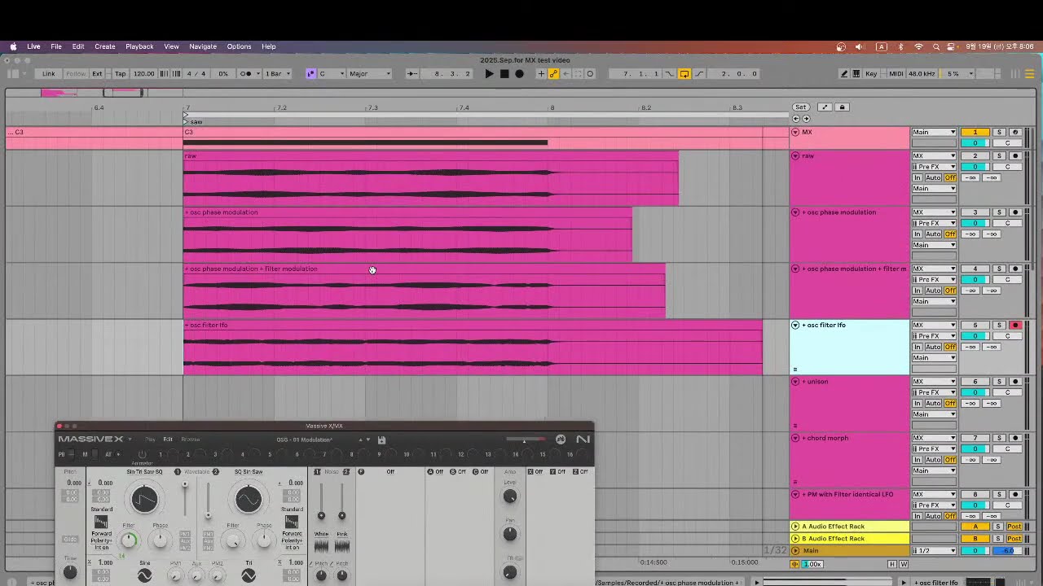Toggle the Automation Arm icon
This screenshot has height=586, width=1043.
(x=553, y=74)
